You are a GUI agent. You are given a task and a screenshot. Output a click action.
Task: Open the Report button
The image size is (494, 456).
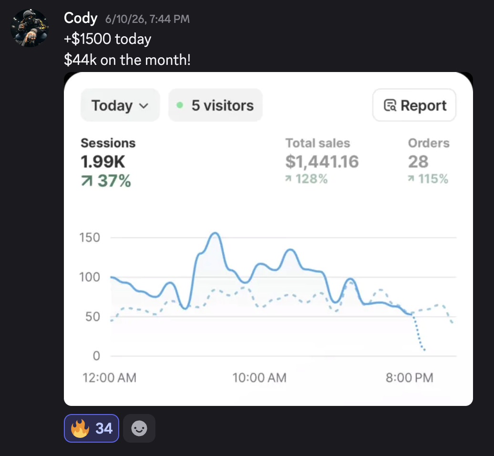click(x=414, y=105)
